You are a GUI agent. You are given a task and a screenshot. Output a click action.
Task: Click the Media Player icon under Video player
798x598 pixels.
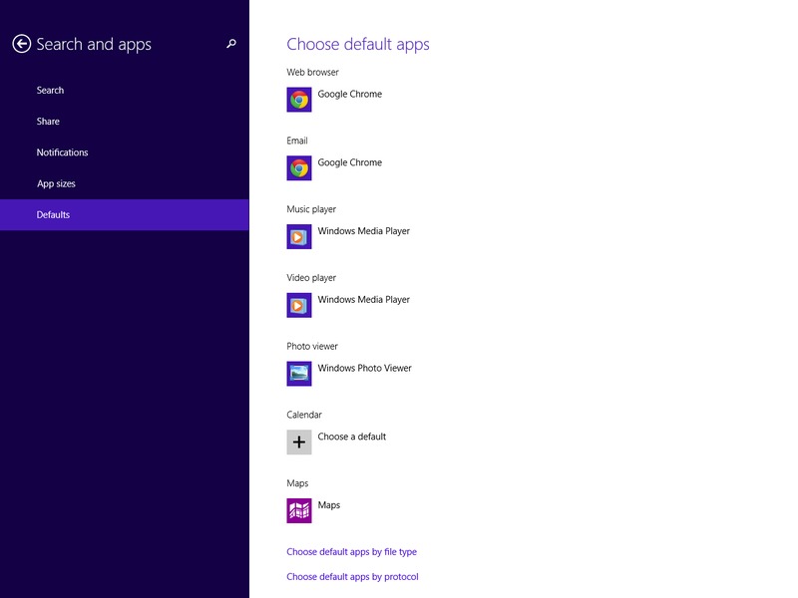tap(299, 305)
